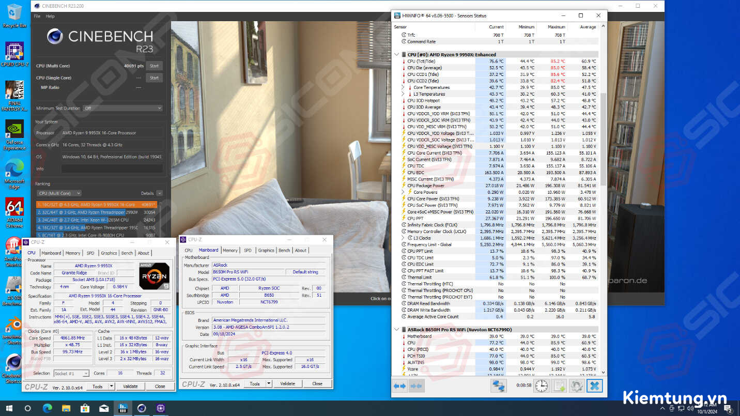Click Tools button in the CPU-Z CPU window
740x416 pixels.
(98, 386)
